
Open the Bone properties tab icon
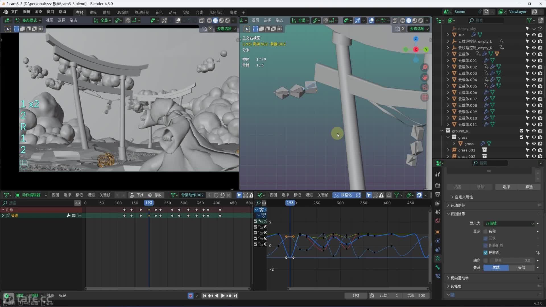[x=438, y=267]
